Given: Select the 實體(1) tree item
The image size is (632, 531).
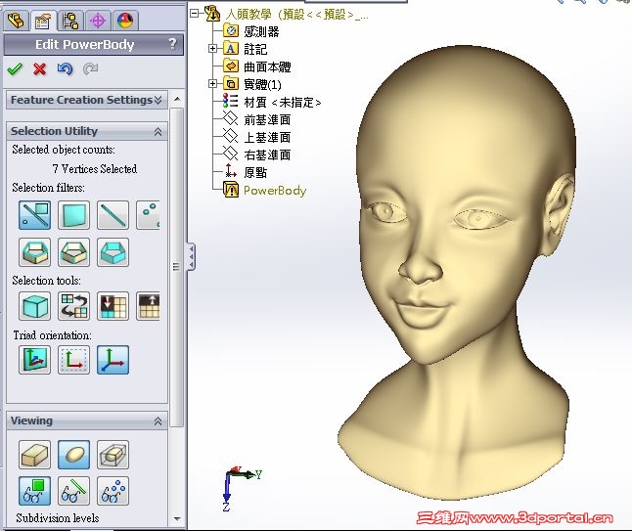Looking at the screenshot, I should click(262, 84).
